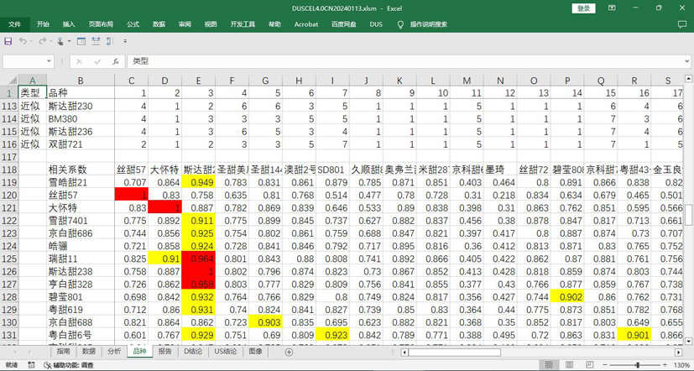
Task: Click the 登录 sign-in button
Action: 584,8
